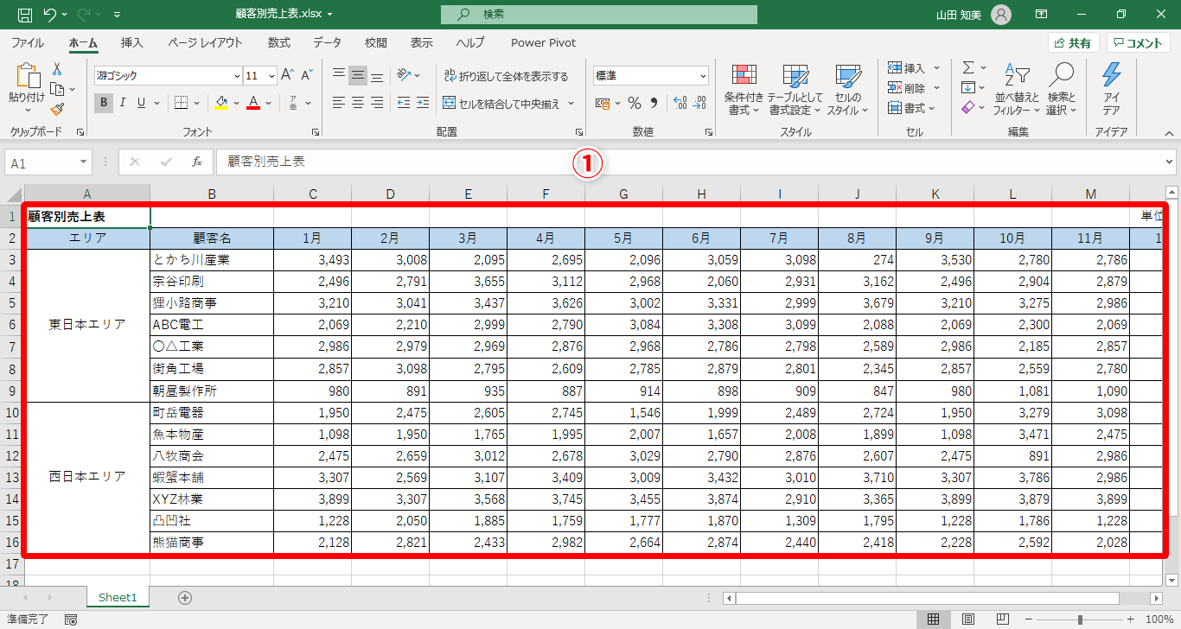Switch to Page Break Preview in status bar

(1003, 619)
